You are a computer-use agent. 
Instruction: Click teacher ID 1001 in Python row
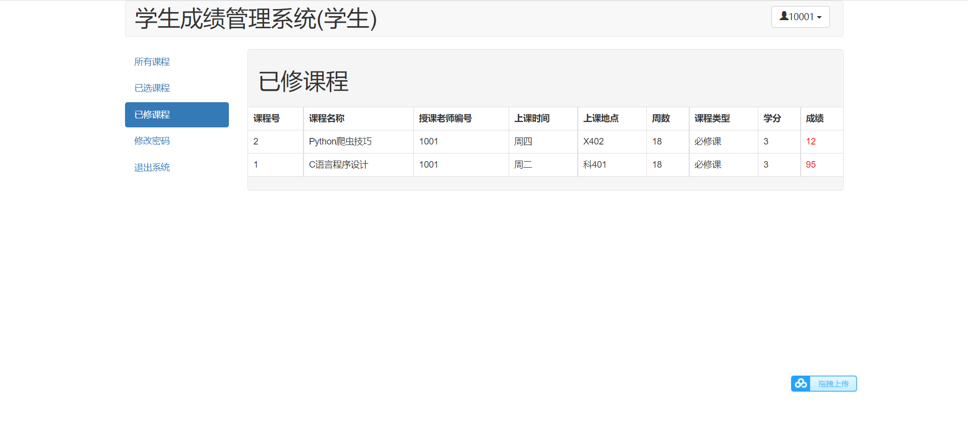(461, 141)
